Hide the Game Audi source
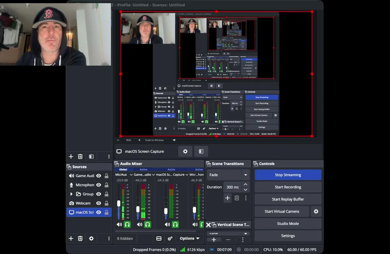Image resolution: width=390 pixels, height=254 pixels. pos(98,176)
